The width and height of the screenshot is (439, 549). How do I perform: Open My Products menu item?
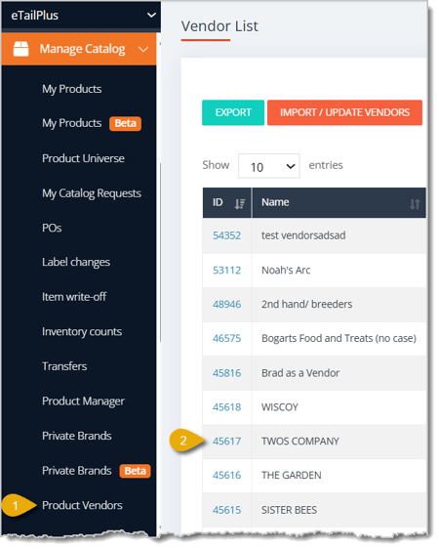tap(71, 89)
